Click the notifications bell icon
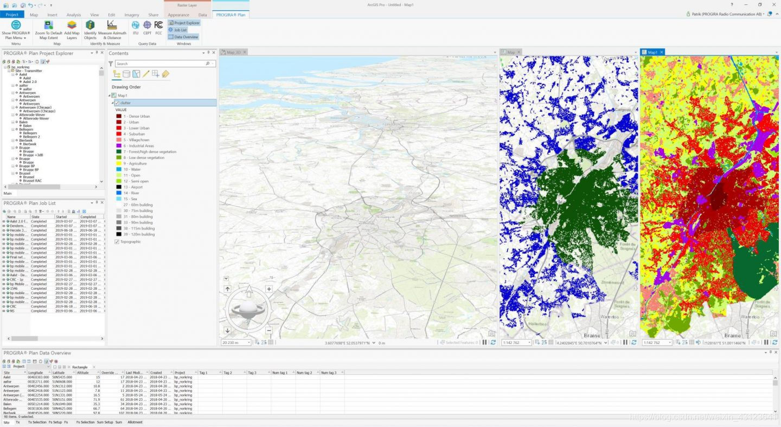Viewport: 781px width, 427px height. pyautogui.click(x=770, y=14)
